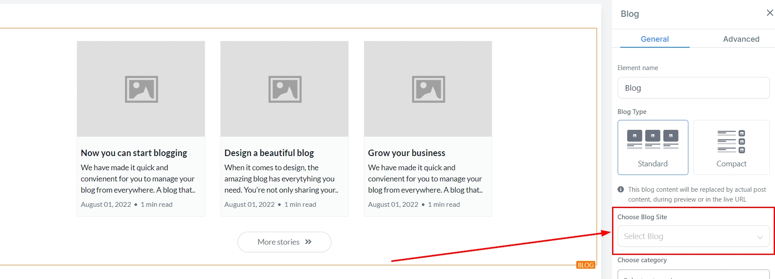Expand the Choose category dropdown
The height and width of the screenshot is (279, 775).
693,275
